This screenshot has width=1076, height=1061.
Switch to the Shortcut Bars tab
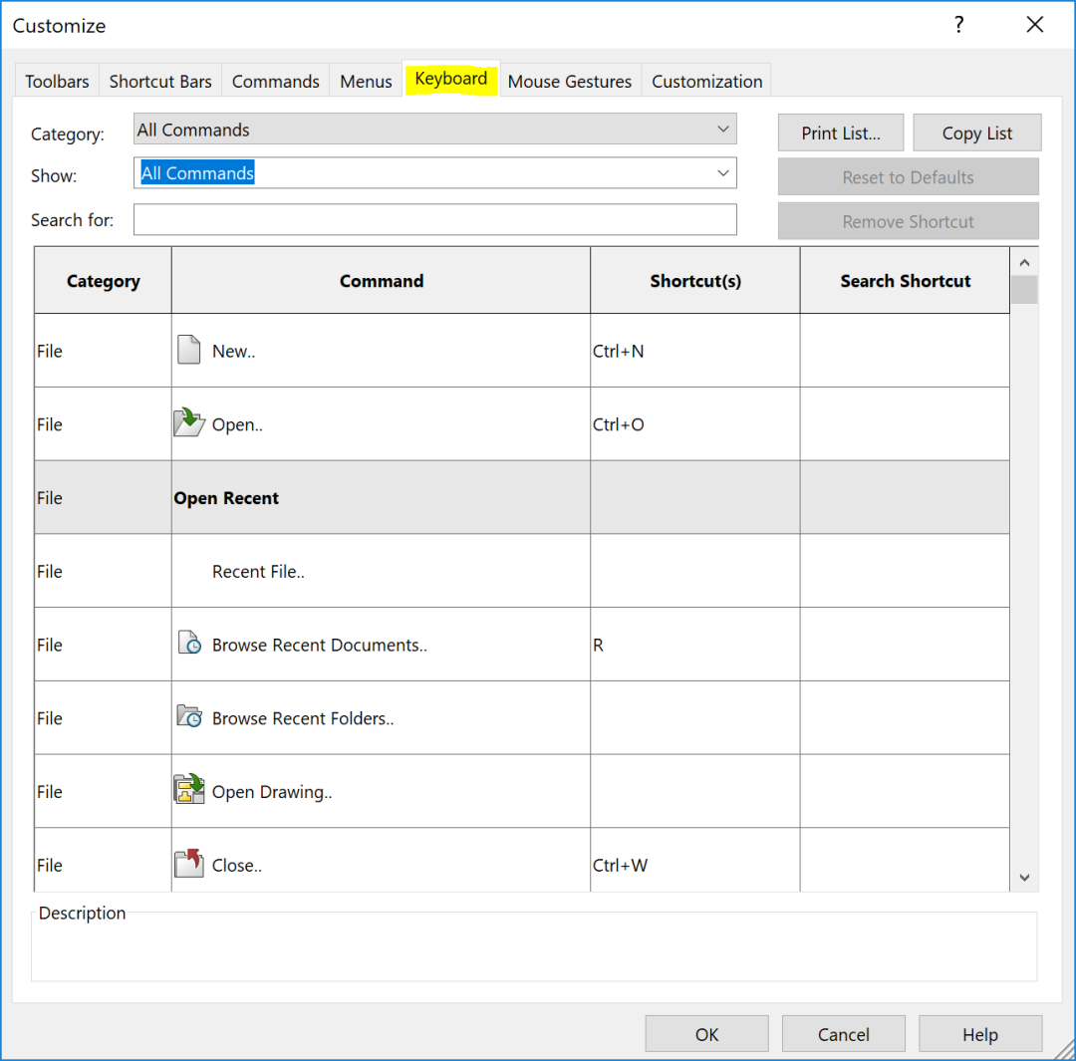click(160, 81)
